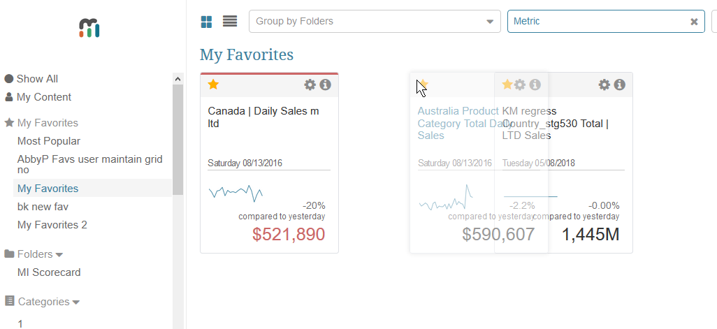Viewport: 717px width, 329px height.
Task: Open My Content in sidebar
Action: 43,97
